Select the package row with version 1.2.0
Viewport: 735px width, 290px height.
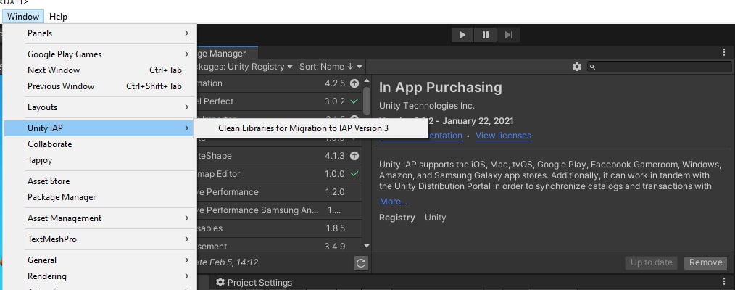pos(279,192)
